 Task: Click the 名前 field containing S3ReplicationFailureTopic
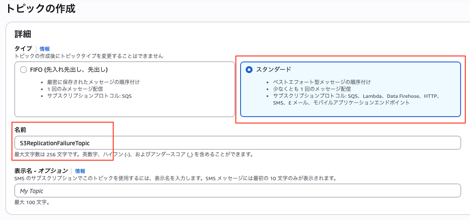point(237,143)
